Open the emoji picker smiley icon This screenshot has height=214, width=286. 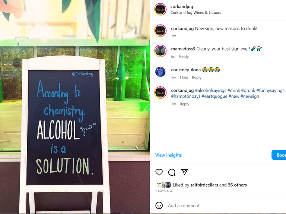click(x=159, y=205)
